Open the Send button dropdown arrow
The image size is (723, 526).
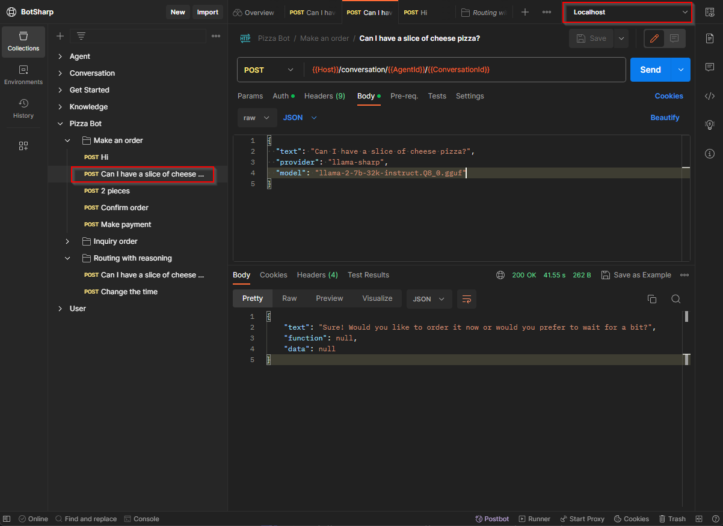click(681, 70)
